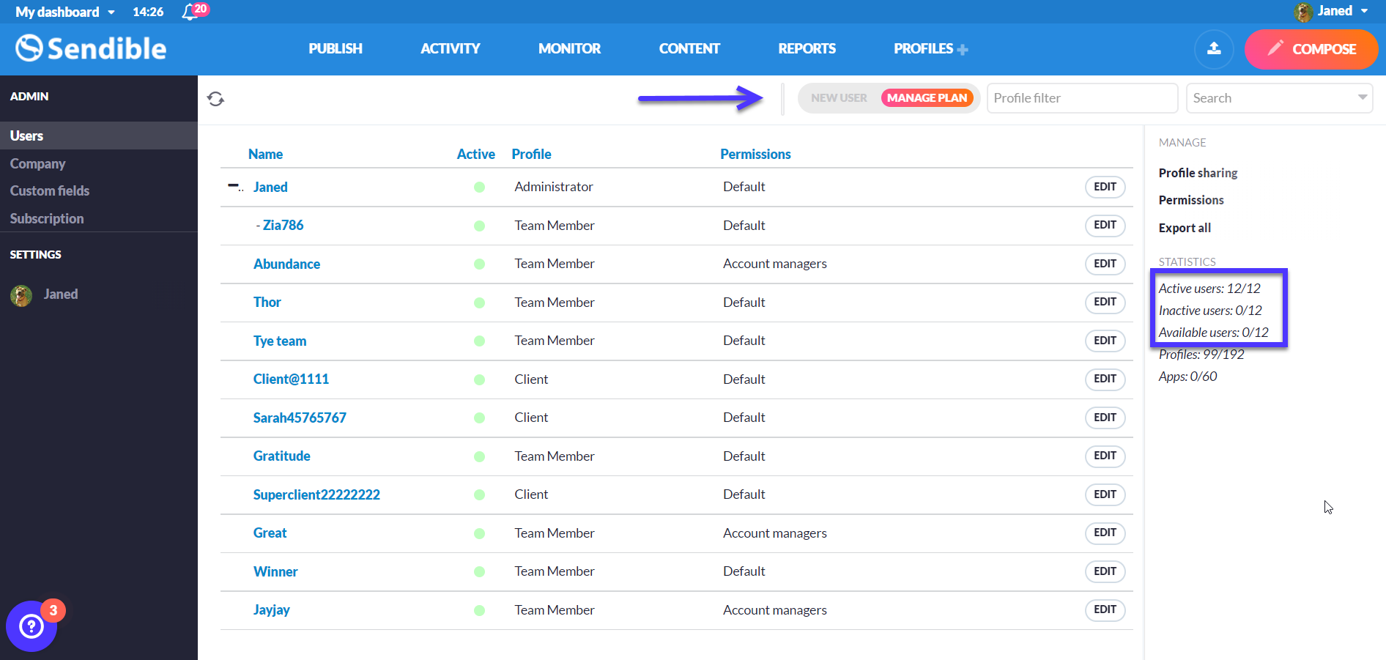Open user Janed

pos(270,187)
